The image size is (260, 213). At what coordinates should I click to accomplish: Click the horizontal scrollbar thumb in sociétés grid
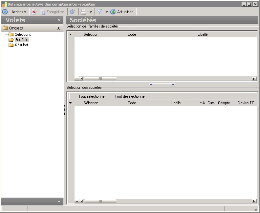100,201
